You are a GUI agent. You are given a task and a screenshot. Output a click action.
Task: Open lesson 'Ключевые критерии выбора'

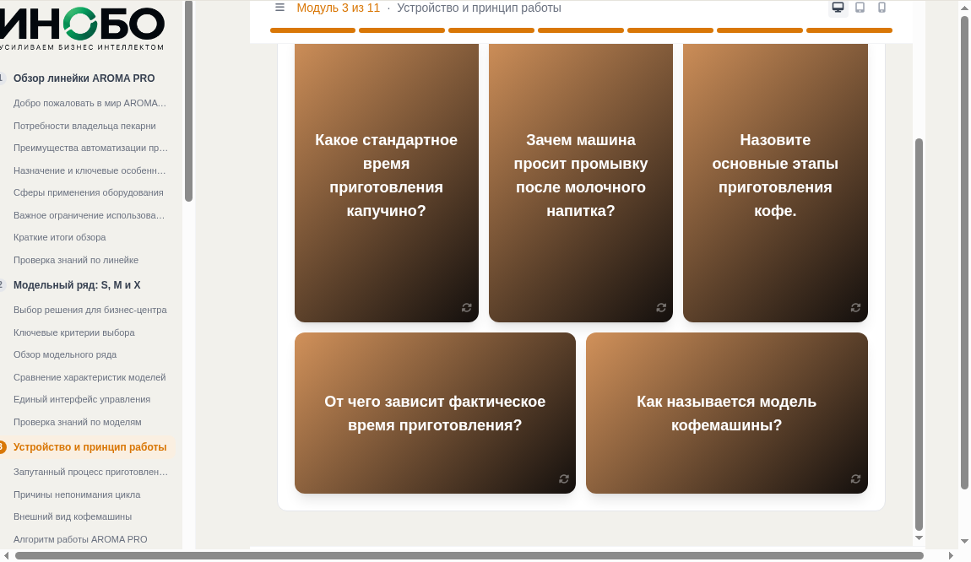point(74,332)
